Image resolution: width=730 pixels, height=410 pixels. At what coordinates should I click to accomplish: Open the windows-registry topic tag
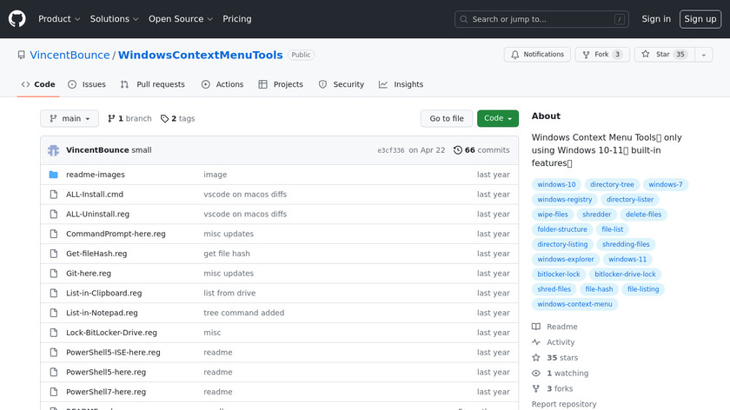coord(565,200)
